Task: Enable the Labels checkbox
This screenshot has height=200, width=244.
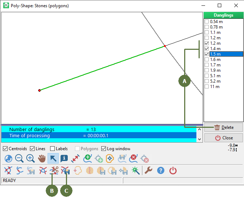Action: (x=53, y=149)
